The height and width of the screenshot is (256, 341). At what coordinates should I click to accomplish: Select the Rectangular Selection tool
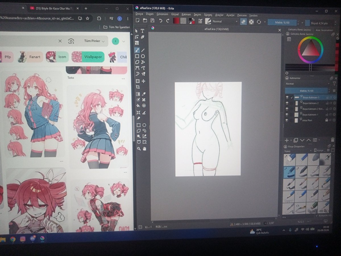138,125
